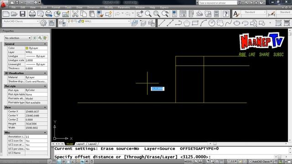The height and width of the screenshot is (164, 292).
Task: Open the Undo history dropdown arrow
Action: [x=123, y=14]
